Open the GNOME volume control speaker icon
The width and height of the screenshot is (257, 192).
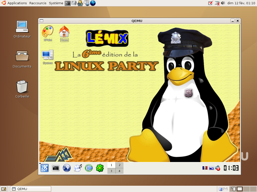tap(223, 3)
